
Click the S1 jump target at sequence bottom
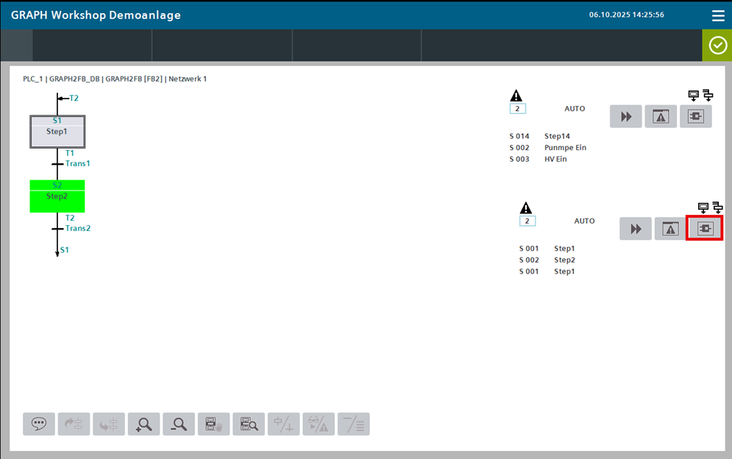pyautogui.click(x=65, y=250)
